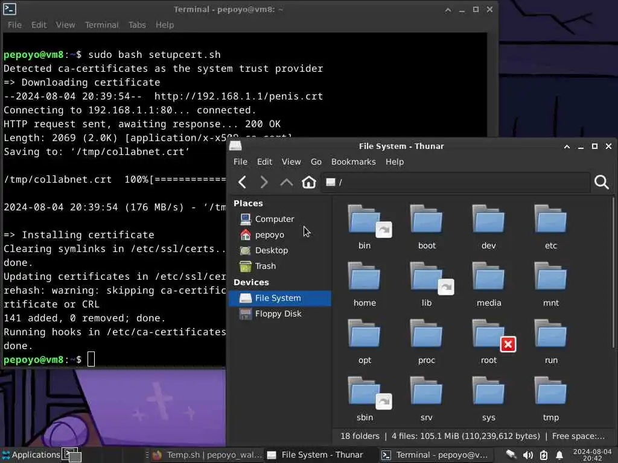The width and height of the screenshot is (618, 463).
Task: Open the run folder
Action: 550,341
